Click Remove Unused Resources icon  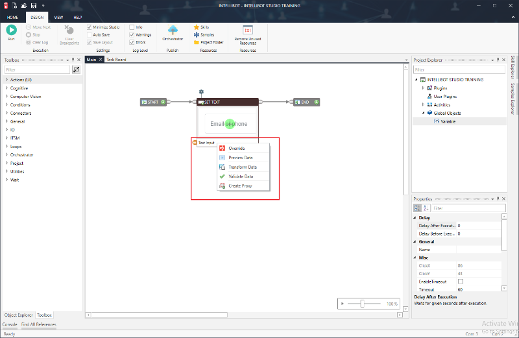[247, 30]
